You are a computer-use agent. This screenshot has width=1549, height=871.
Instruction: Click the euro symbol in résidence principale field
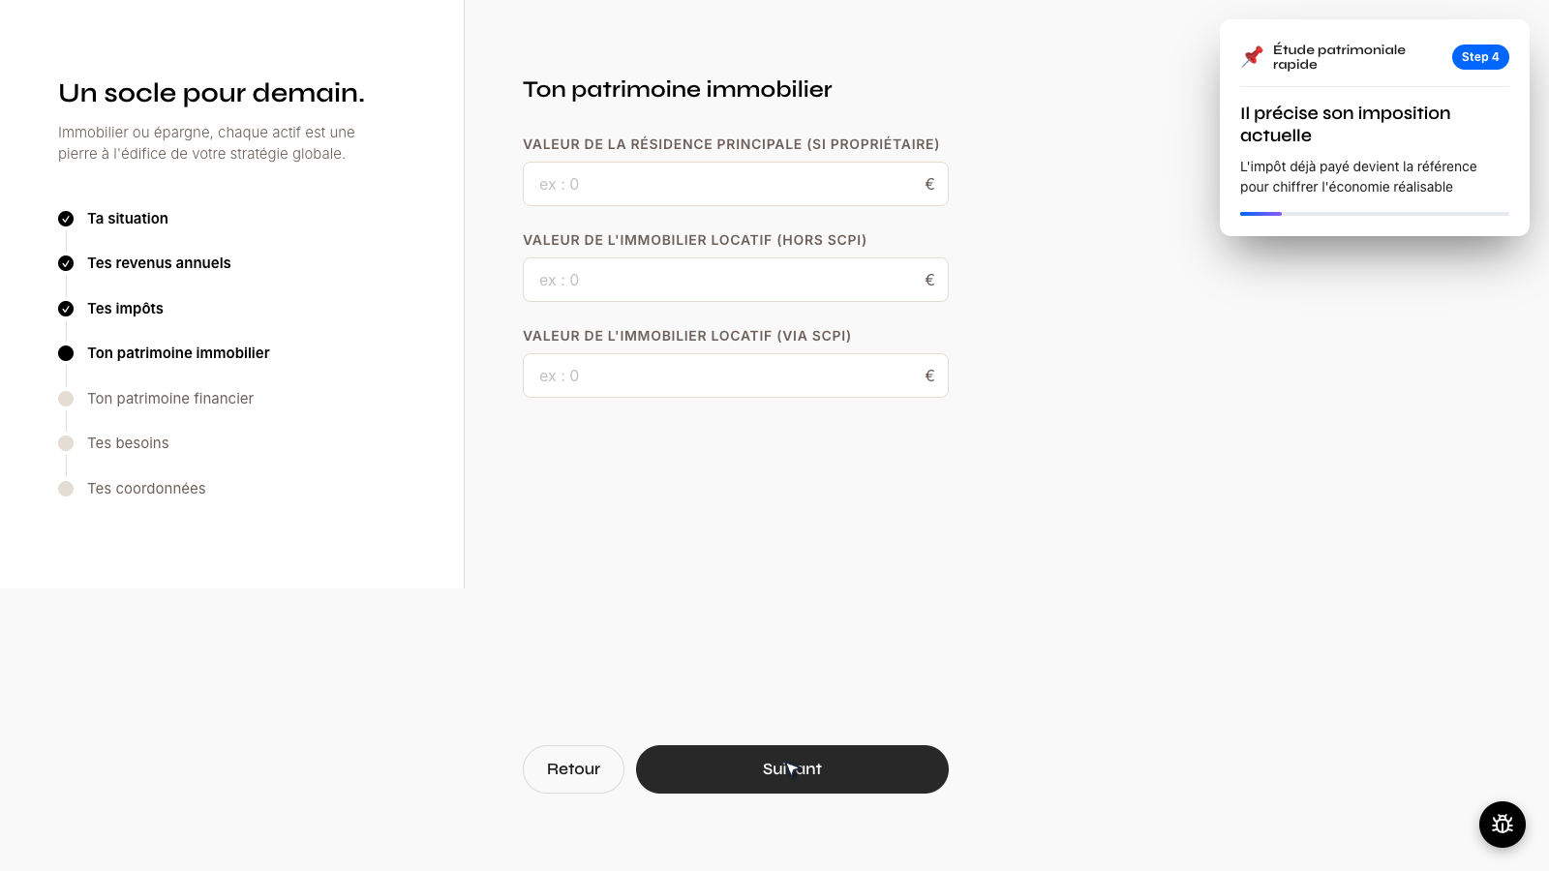(x=929, y=184)
